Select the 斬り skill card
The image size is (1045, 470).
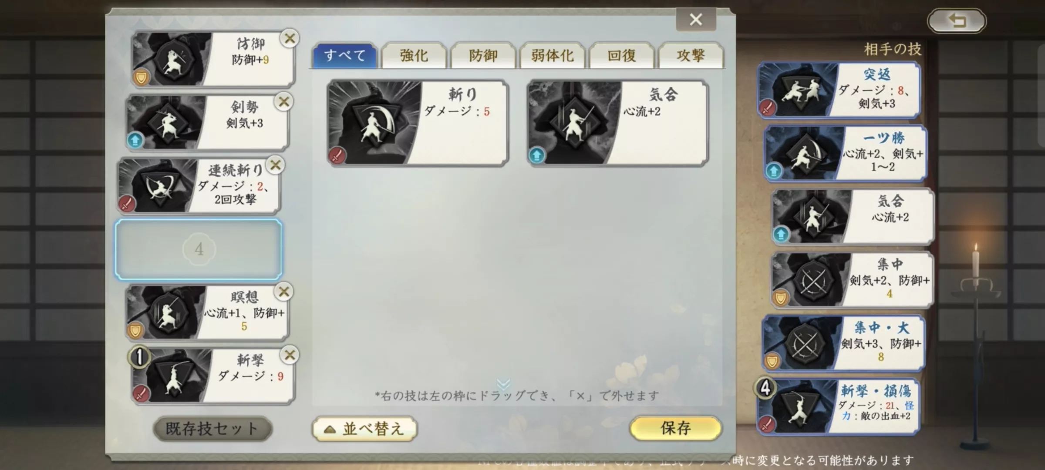click(418, 123)
